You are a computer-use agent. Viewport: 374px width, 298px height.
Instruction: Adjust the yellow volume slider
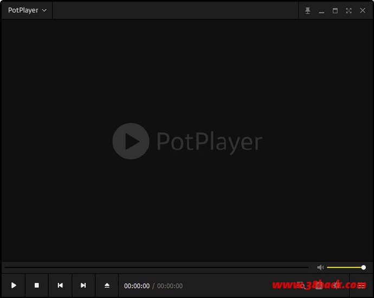click(x=346, y=268)
